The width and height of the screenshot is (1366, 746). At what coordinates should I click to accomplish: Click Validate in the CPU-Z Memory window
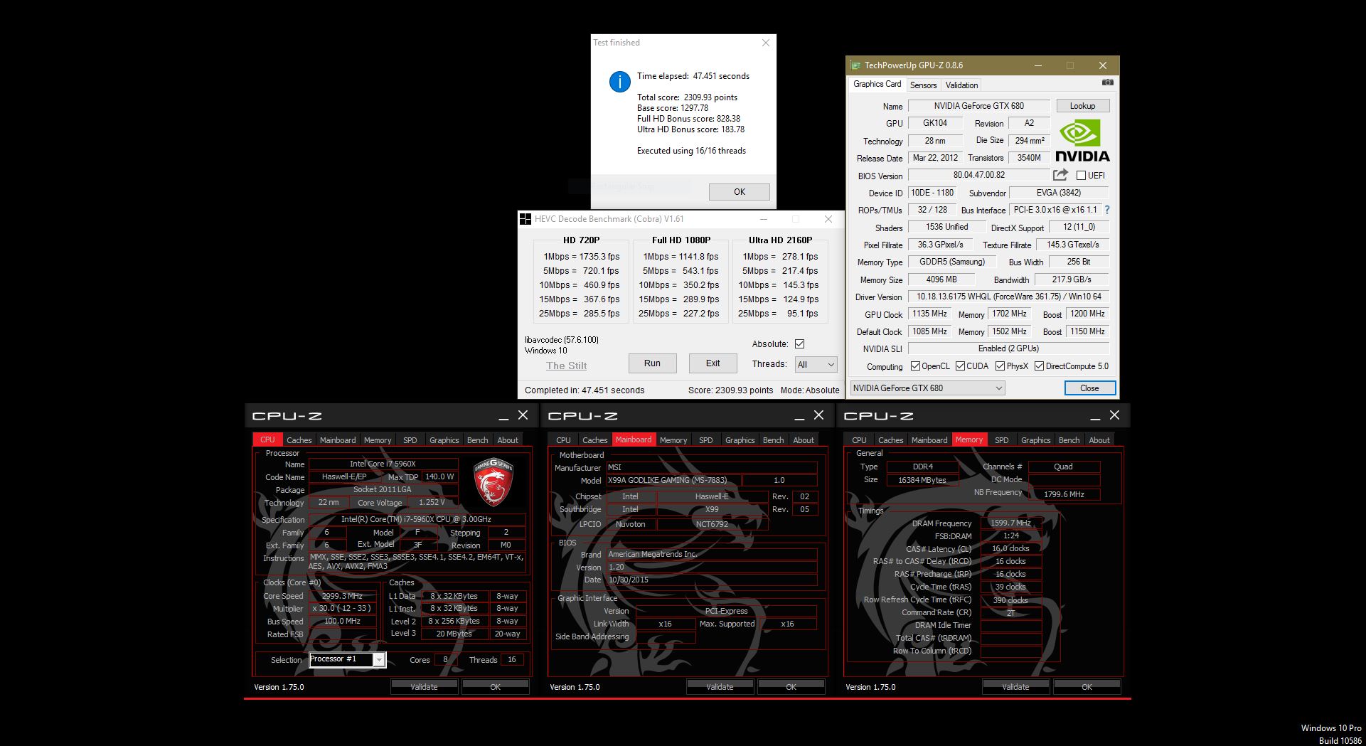[1015, 687]
